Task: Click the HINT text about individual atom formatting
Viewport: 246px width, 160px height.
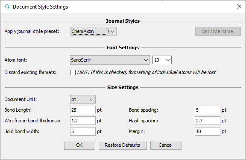Action: click(146, 72)
